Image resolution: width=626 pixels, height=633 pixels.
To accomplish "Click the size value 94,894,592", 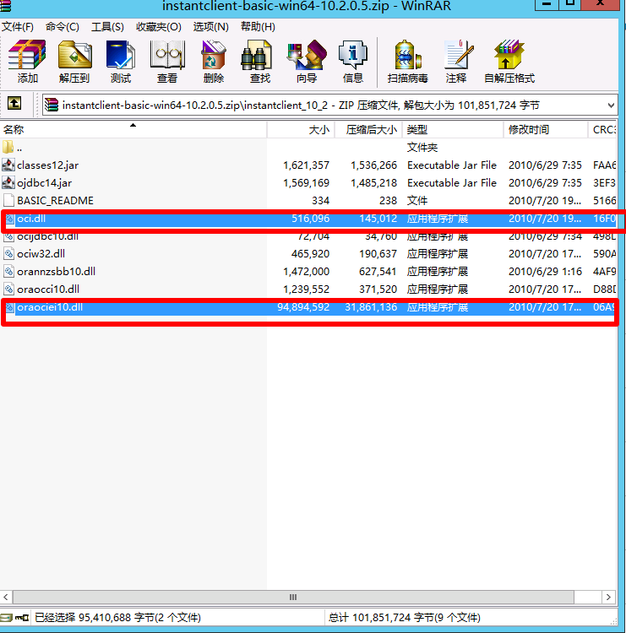I will pyautogui.click(x=303, y=307).
